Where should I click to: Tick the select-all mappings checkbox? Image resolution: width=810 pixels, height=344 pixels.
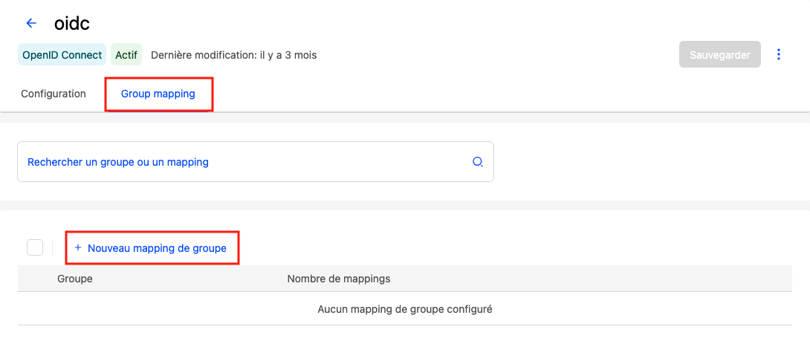[x=35, y=247]
